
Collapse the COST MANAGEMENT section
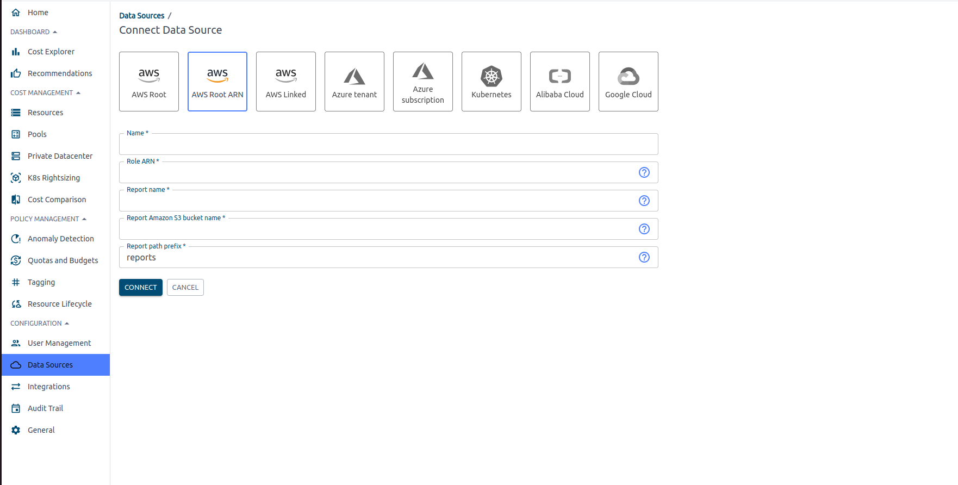point(46,93)
